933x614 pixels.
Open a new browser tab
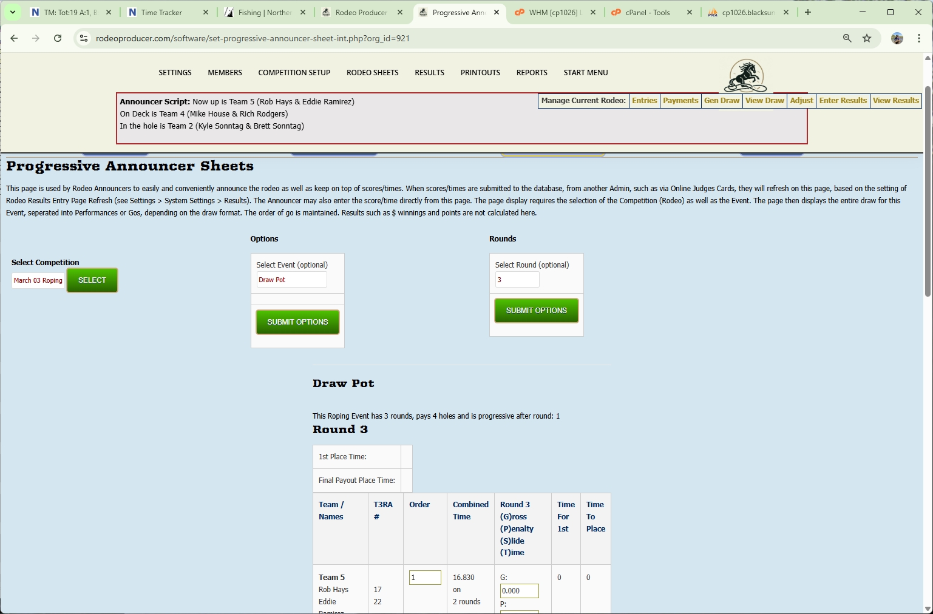[808, 12]
